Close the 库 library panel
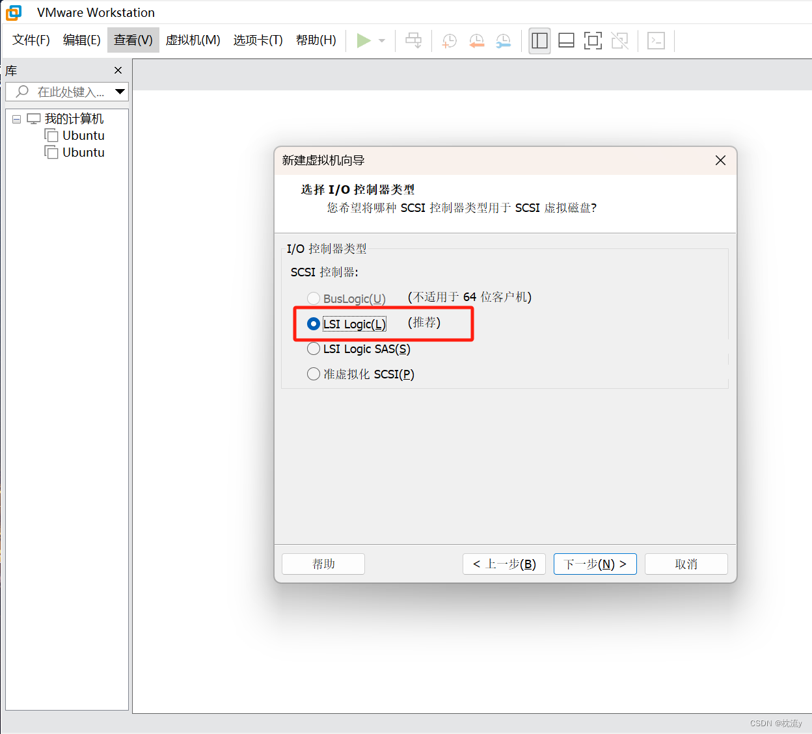The image size is (812, 734). (118, 70)
